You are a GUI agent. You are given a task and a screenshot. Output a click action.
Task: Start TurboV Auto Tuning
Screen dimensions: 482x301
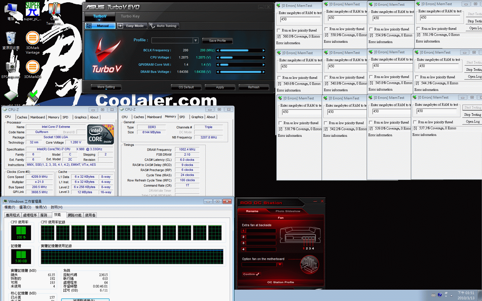point(164,26)
